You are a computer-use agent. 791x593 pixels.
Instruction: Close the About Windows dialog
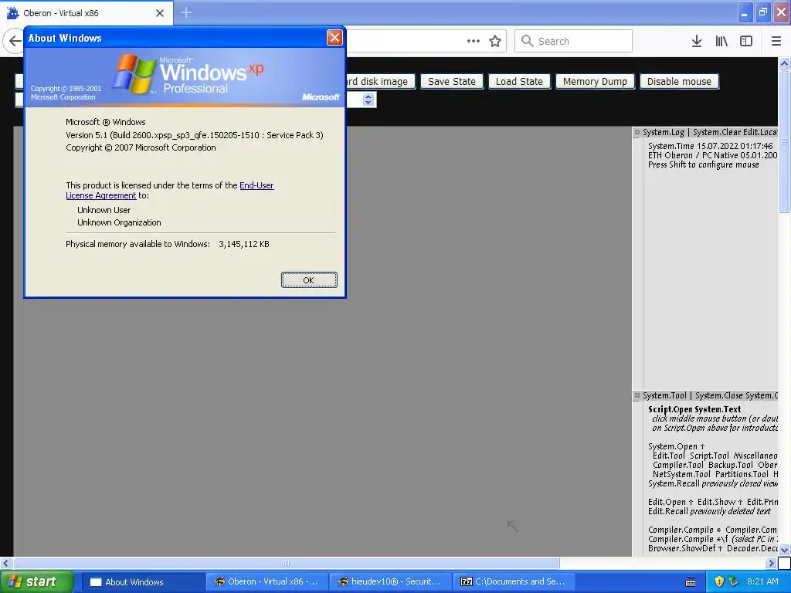coord(334,37)
